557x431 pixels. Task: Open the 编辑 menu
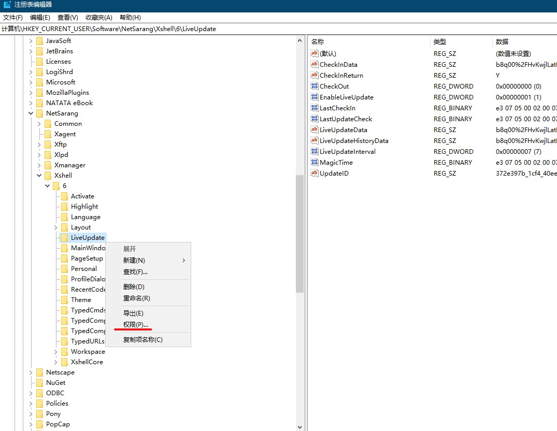[39, 17]
